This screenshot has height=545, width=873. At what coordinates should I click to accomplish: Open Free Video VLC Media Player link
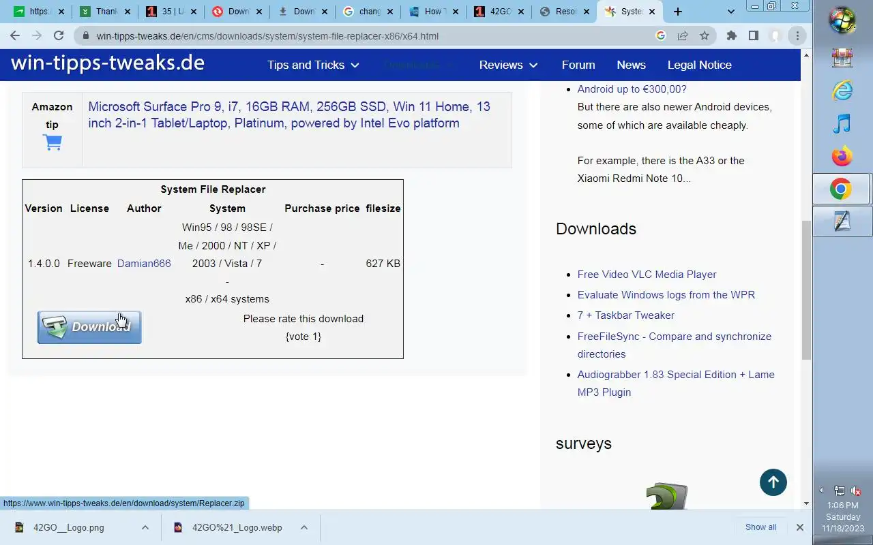[647, 274]
